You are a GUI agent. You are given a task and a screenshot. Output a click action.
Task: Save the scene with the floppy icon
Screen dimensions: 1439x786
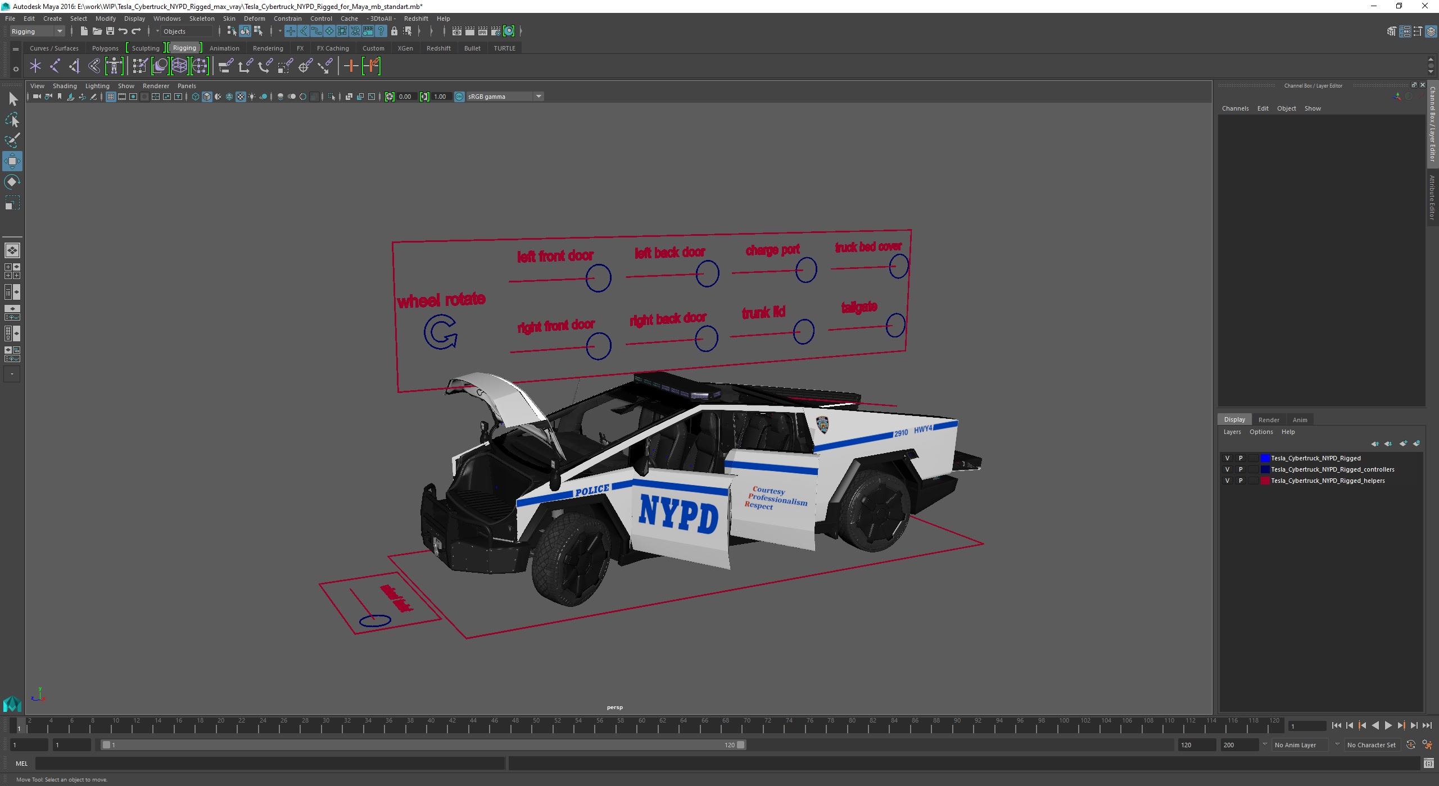pos(110,31)
